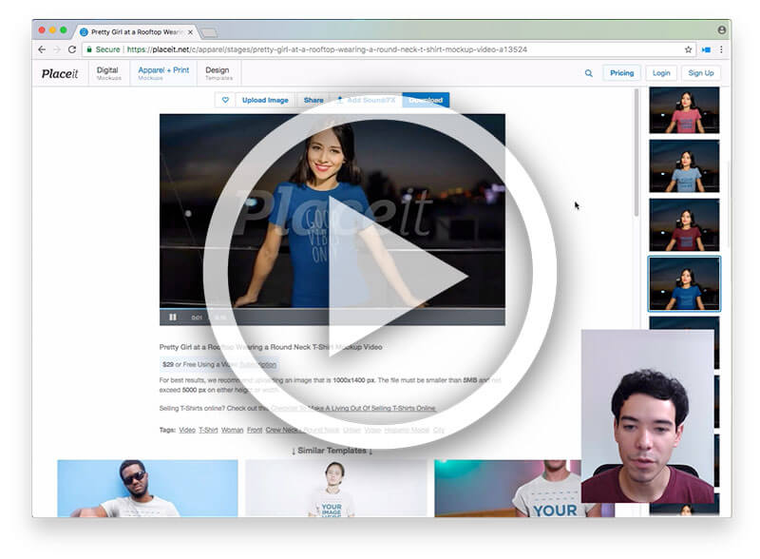760x559 pixels.
Task: Click the Similar Templates heading
Action: [x=332, y=451]
